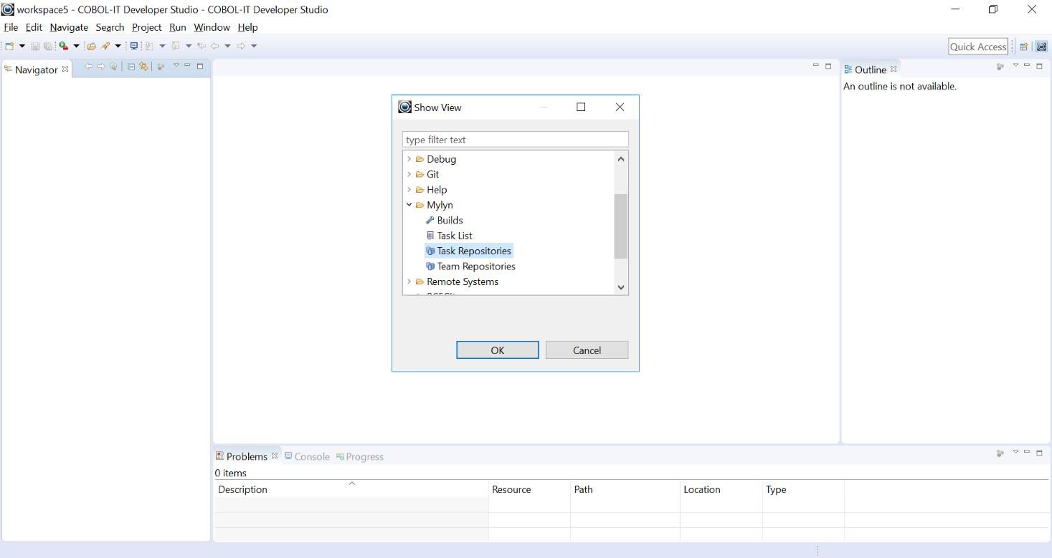Open the New wizard toolbar icon
The height and width of the screenshot is (558, 1052).
point(11,45)
